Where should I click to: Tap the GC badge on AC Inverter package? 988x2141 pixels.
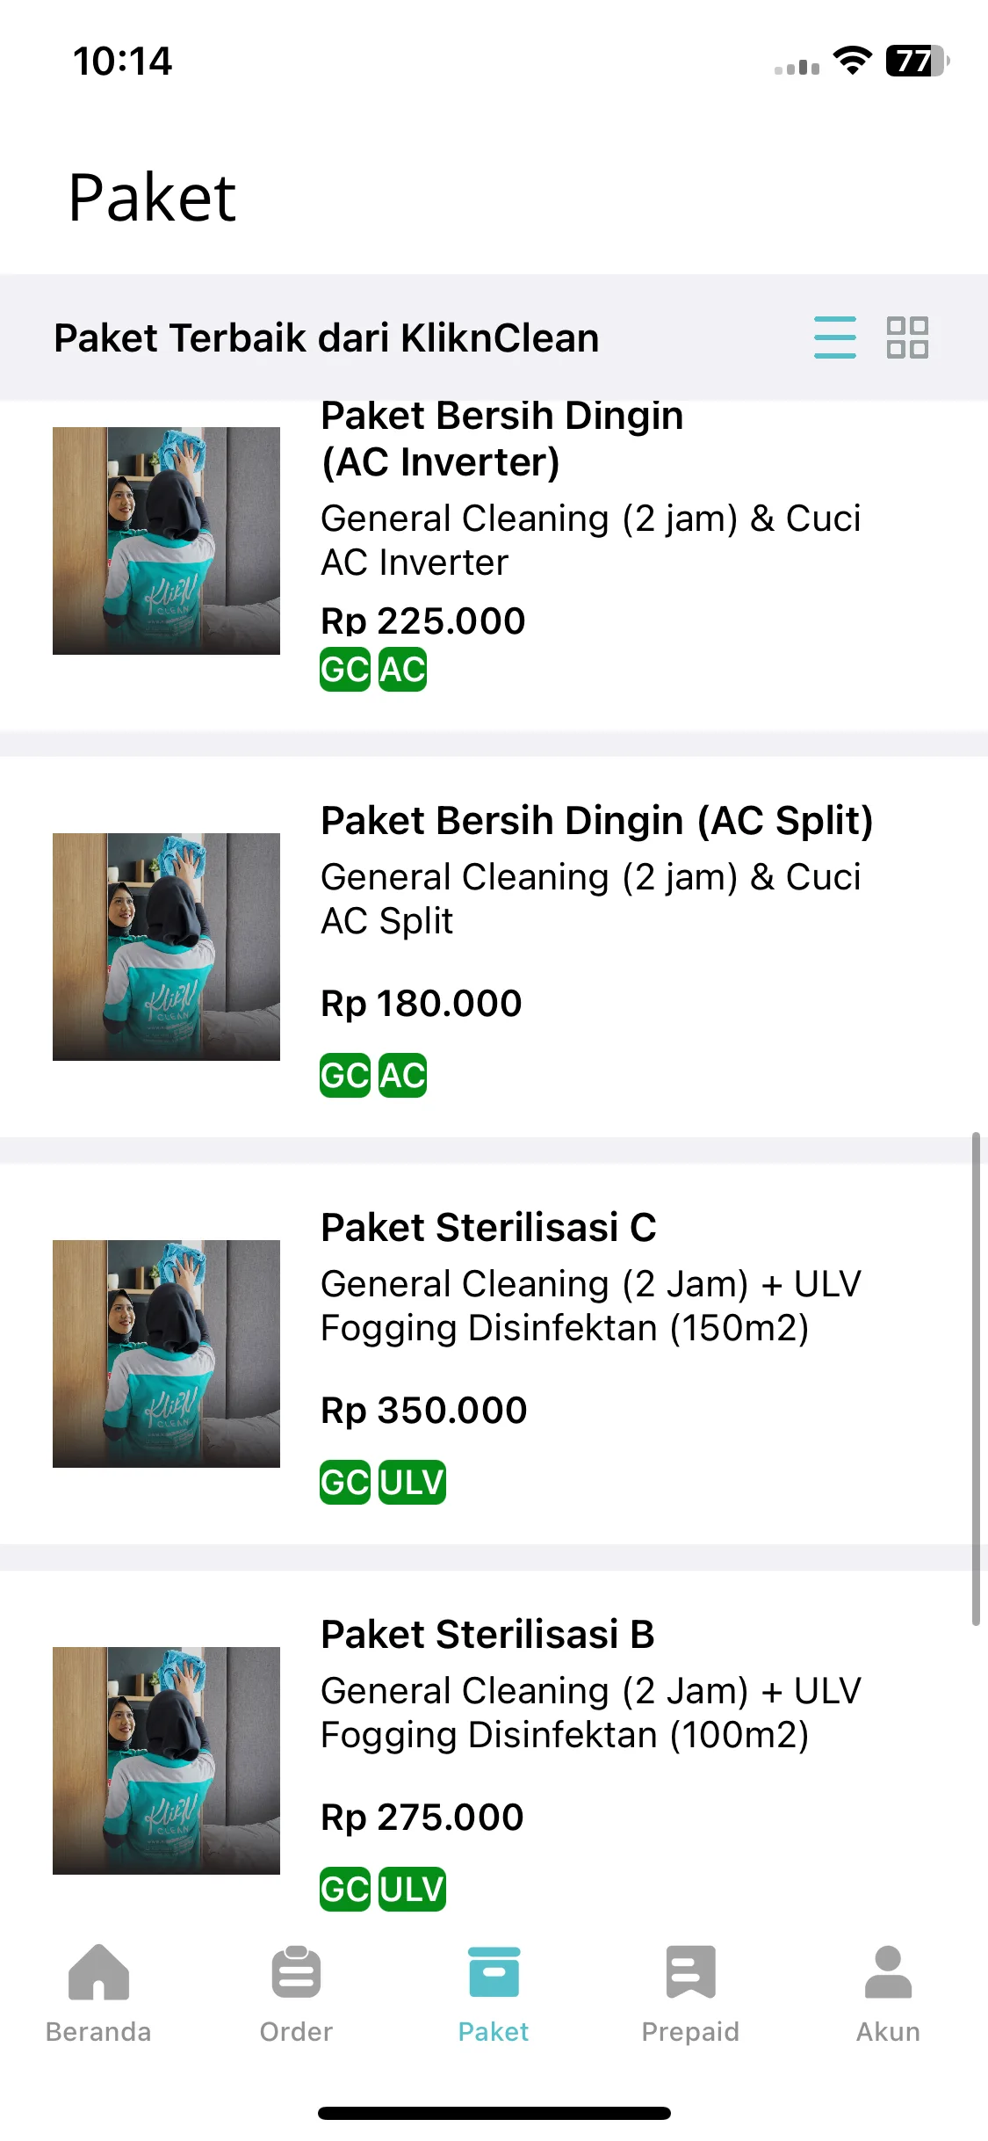344,670
